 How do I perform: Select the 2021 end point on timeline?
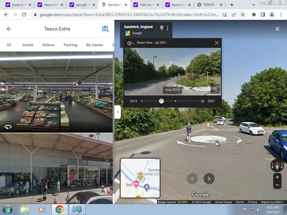202,101
